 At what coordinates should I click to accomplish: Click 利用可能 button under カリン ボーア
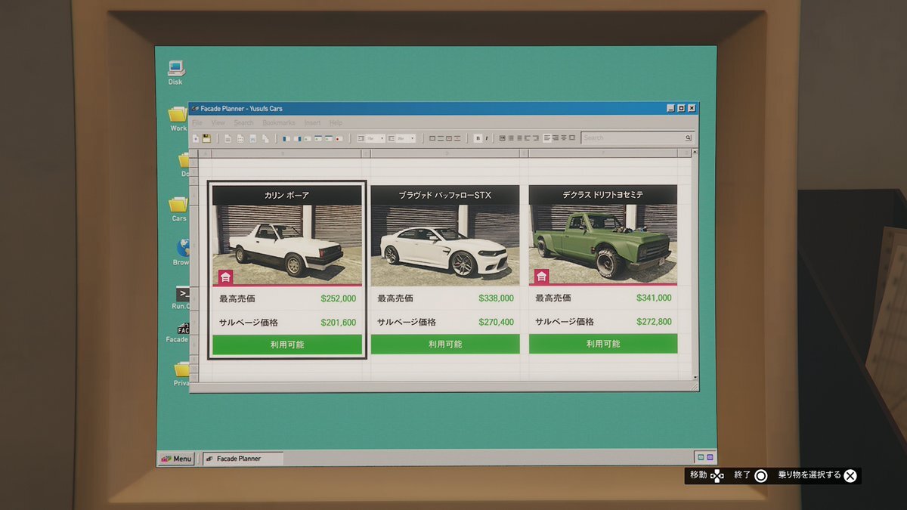(x=287, y=344)
